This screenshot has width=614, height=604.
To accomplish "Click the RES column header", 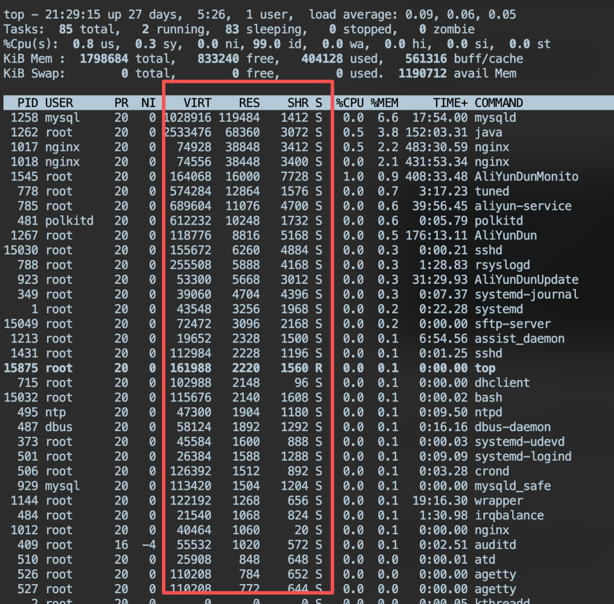I will (x=249, y=103).
